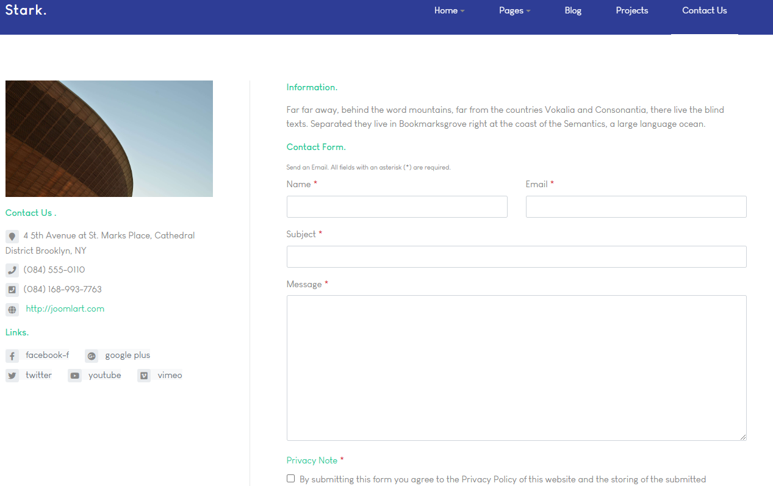Click the phone handset icon beside (084) 555-0110
The height and width of the screenshot is (486, 773).
(x=12, y=270)
